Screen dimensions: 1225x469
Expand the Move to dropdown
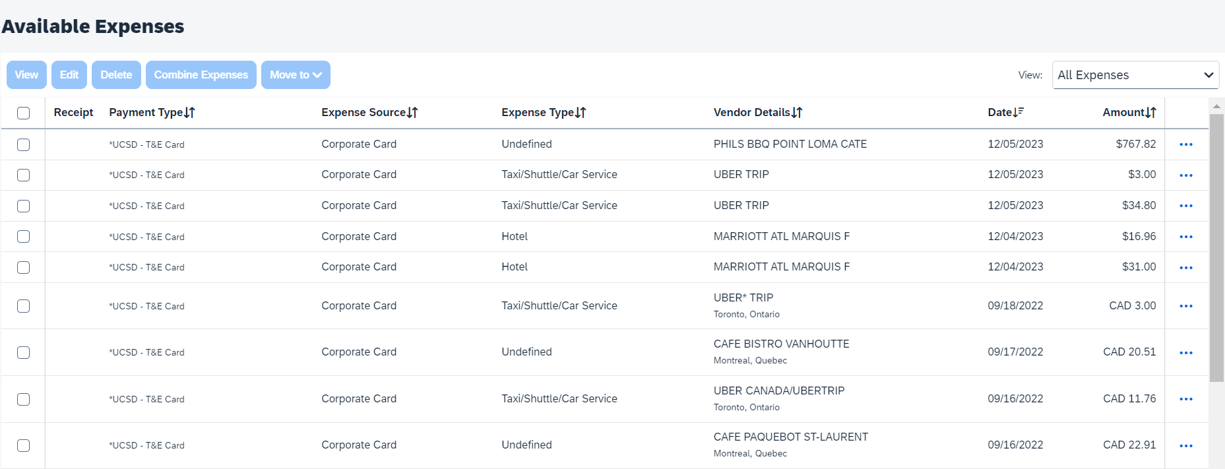point(296,75)
